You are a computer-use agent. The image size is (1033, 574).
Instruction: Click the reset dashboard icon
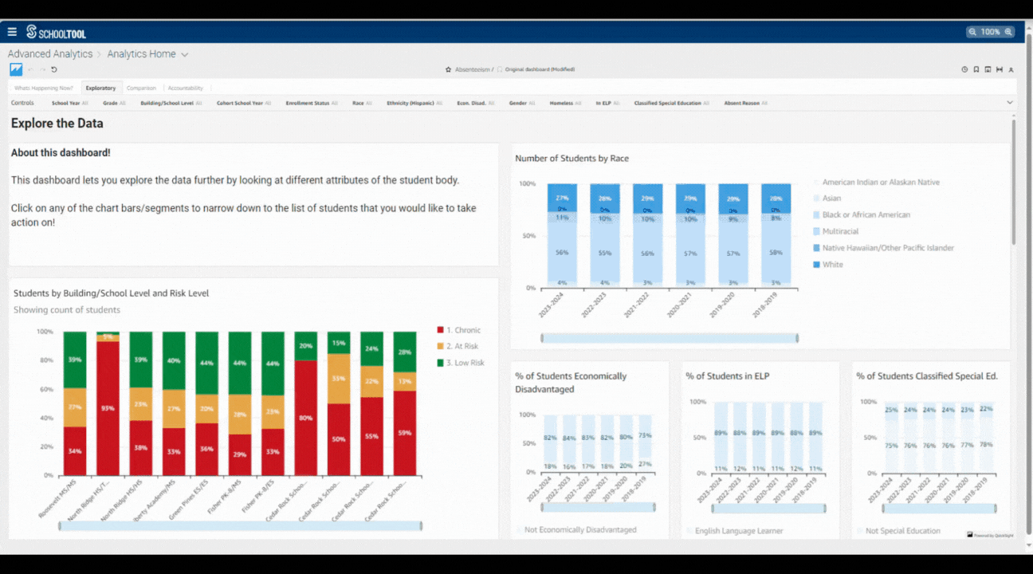click(x=54, y=69)
